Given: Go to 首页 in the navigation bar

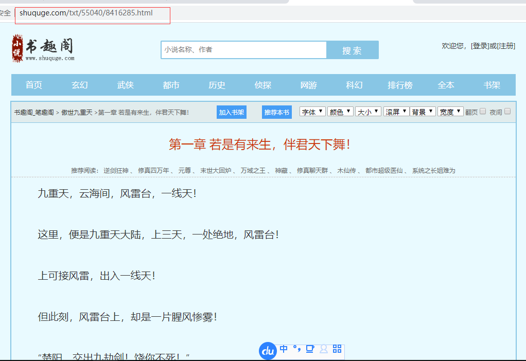Looking at the screenshot, I should pos(34,85).
